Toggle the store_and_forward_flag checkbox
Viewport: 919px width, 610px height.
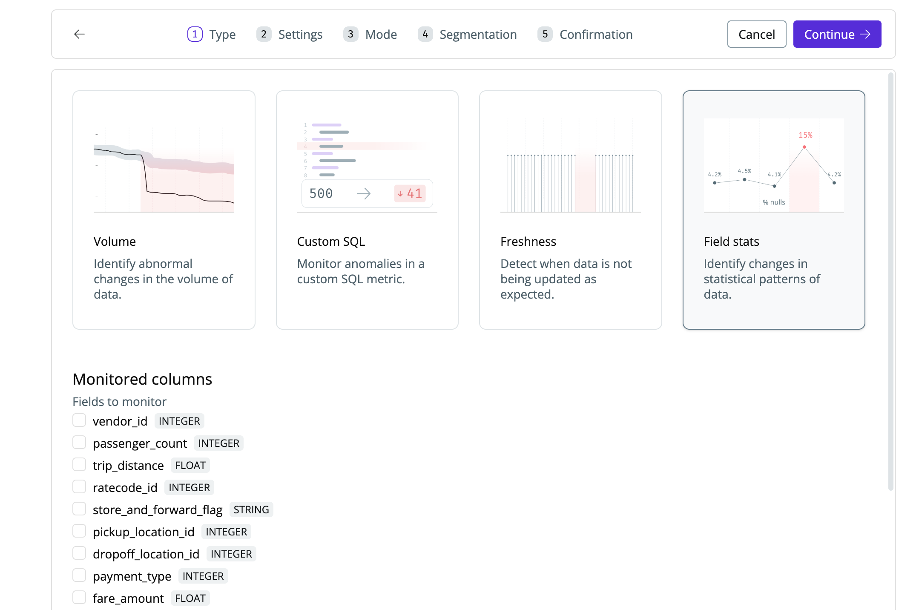(79, 509)
